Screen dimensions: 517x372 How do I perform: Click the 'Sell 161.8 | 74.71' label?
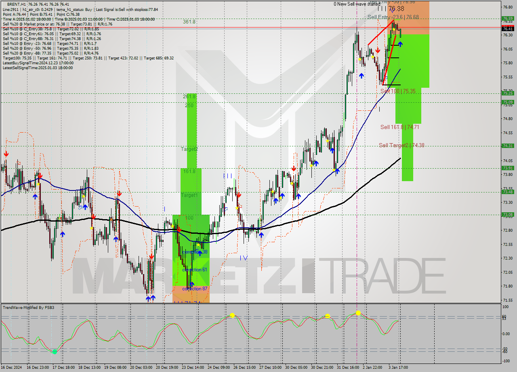(x=399, y=127)
